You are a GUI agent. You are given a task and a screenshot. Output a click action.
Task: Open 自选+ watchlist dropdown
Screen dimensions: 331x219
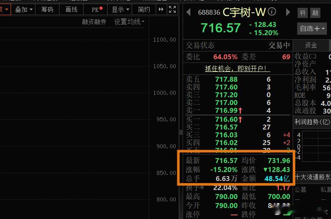[312, 28]
